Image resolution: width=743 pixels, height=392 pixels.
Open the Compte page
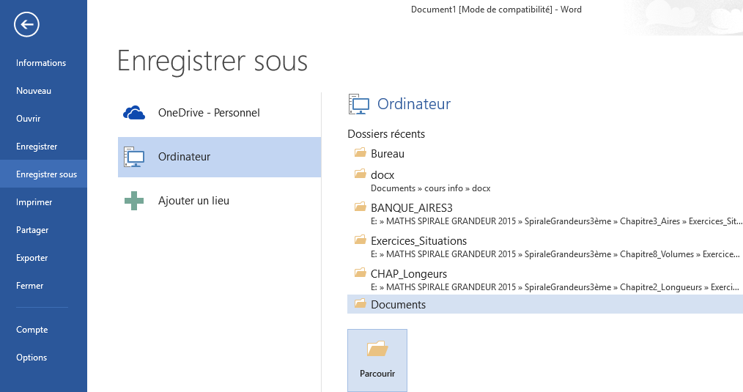[32, 330]
